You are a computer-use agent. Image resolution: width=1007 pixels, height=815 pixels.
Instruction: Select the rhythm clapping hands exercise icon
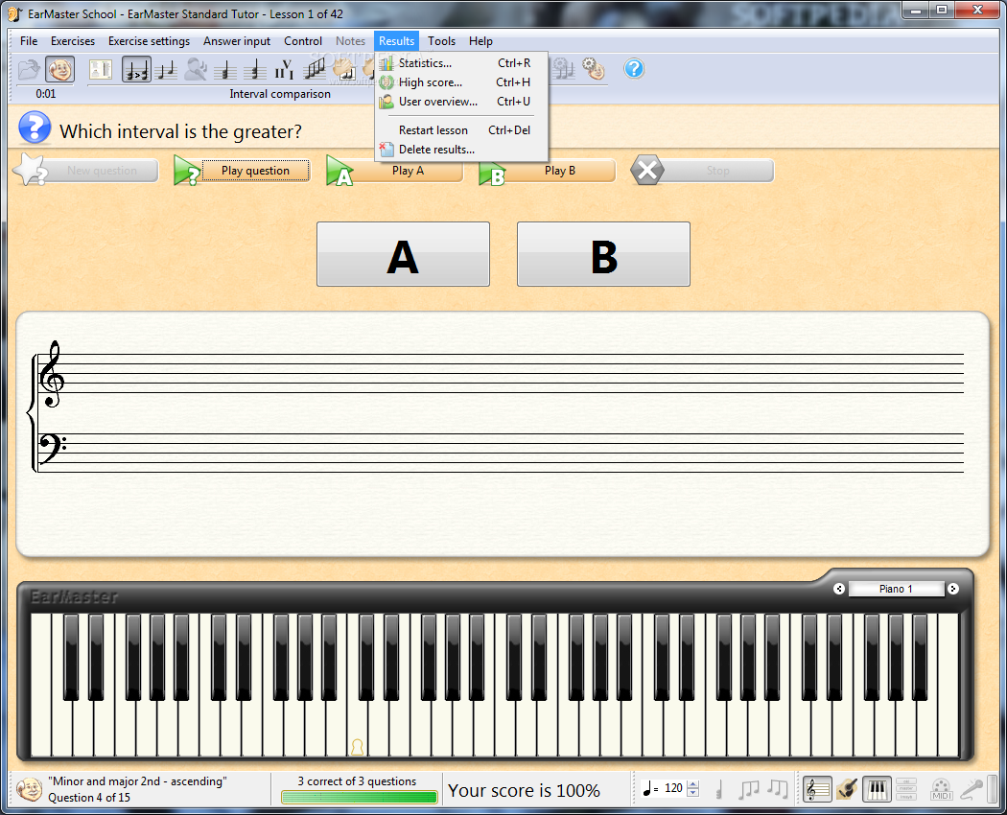(x=343, y=69)
